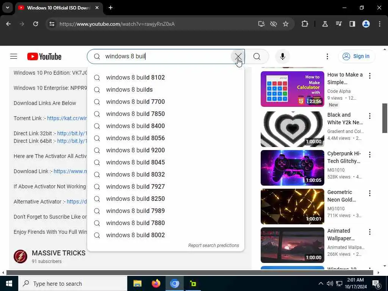Toggle the browser side panel
Screen dimensions: 388x291
coord(352,24)
